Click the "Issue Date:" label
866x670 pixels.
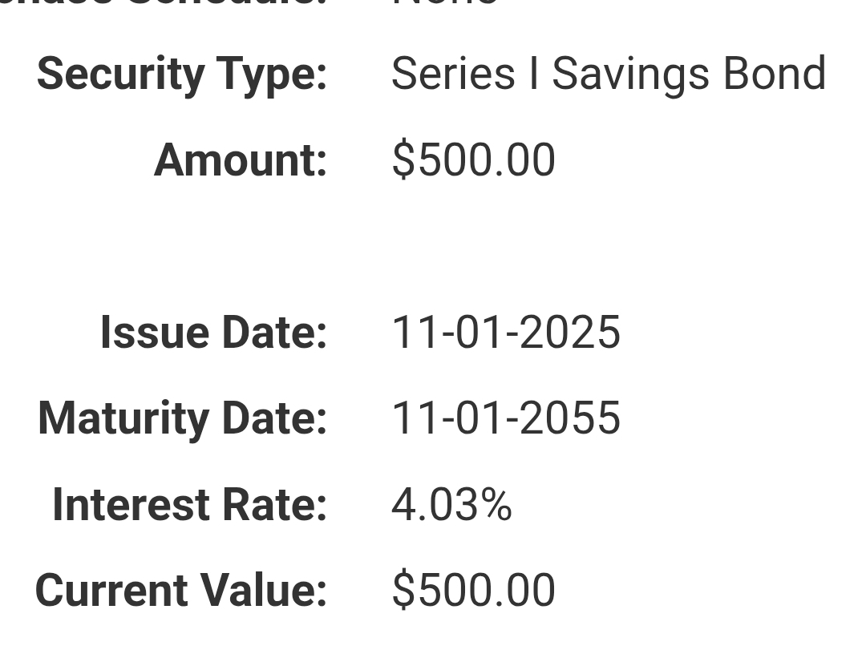pyautogui.click(x=213, y=333)
